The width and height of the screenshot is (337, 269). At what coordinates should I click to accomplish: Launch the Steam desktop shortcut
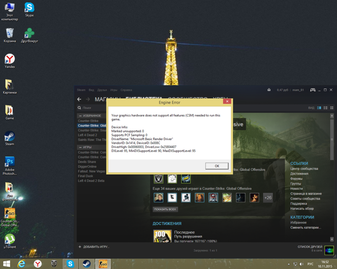(x=10, y=138)
